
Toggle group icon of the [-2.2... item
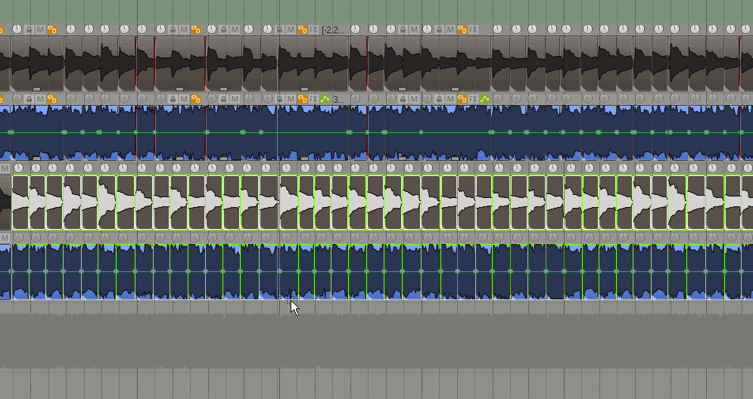click(x=302, y=29)
